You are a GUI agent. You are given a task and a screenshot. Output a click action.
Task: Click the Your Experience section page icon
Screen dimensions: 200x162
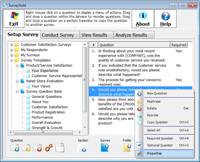[x=28, y=70]
